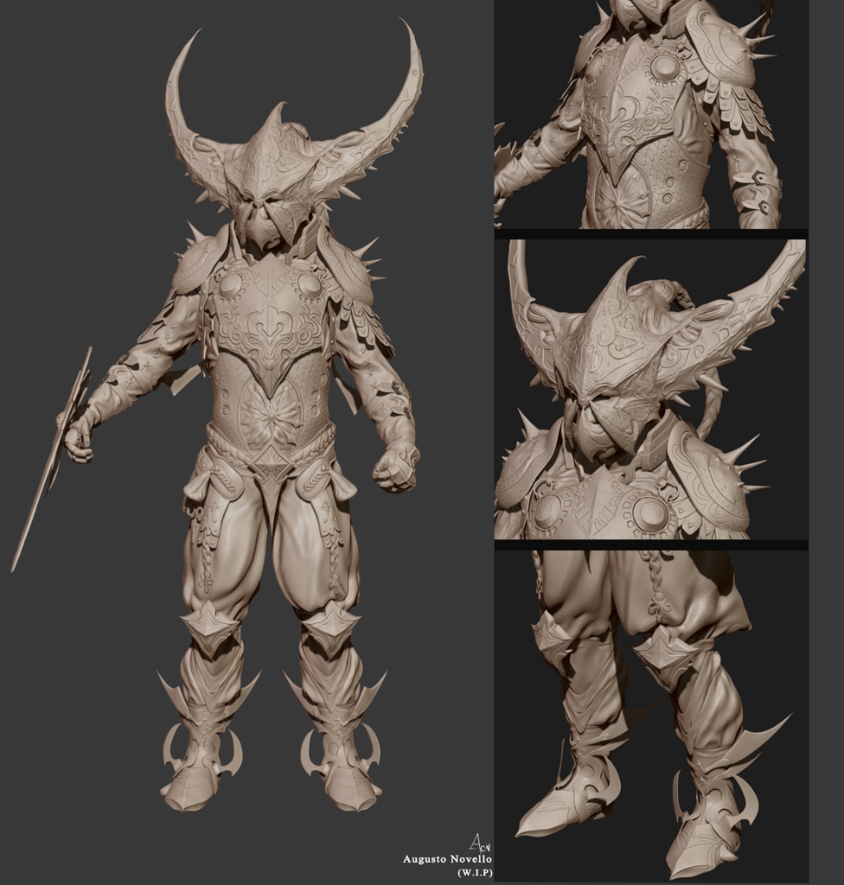
Task: Select the horned helmet close-up panel
Action: click(x=651, y=390)
